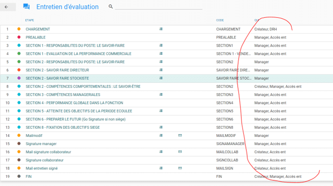Click red color dot of PREALABLE
The height and width of the screenshot is (186, 333).
coord(19,37)
